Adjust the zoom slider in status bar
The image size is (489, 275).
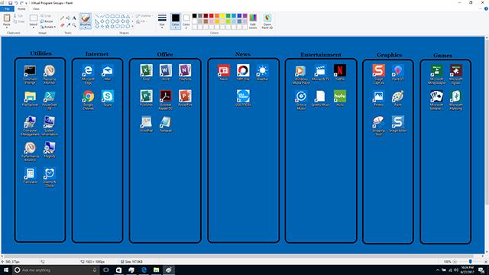pos(471,261)
